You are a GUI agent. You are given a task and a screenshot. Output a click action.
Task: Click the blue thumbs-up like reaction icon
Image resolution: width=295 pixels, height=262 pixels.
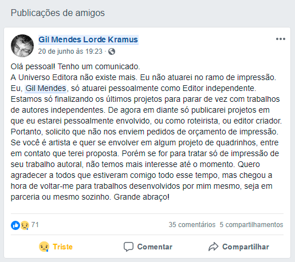[x=15, y=225]
